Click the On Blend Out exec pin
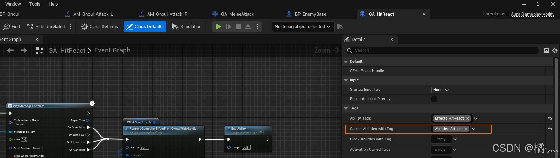This screenshot has height=158, width=560. [88, 135]
